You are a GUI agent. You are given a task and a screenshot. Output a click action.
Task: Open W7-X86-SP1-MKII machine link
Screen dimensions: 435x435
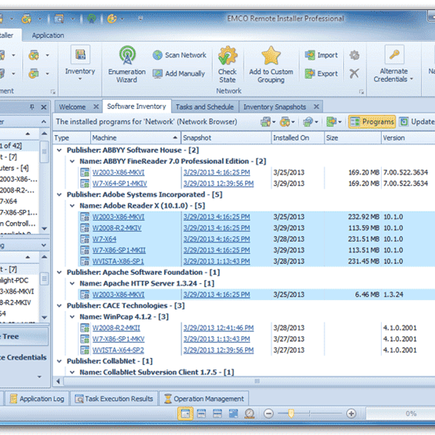click(x=119, y=250)
